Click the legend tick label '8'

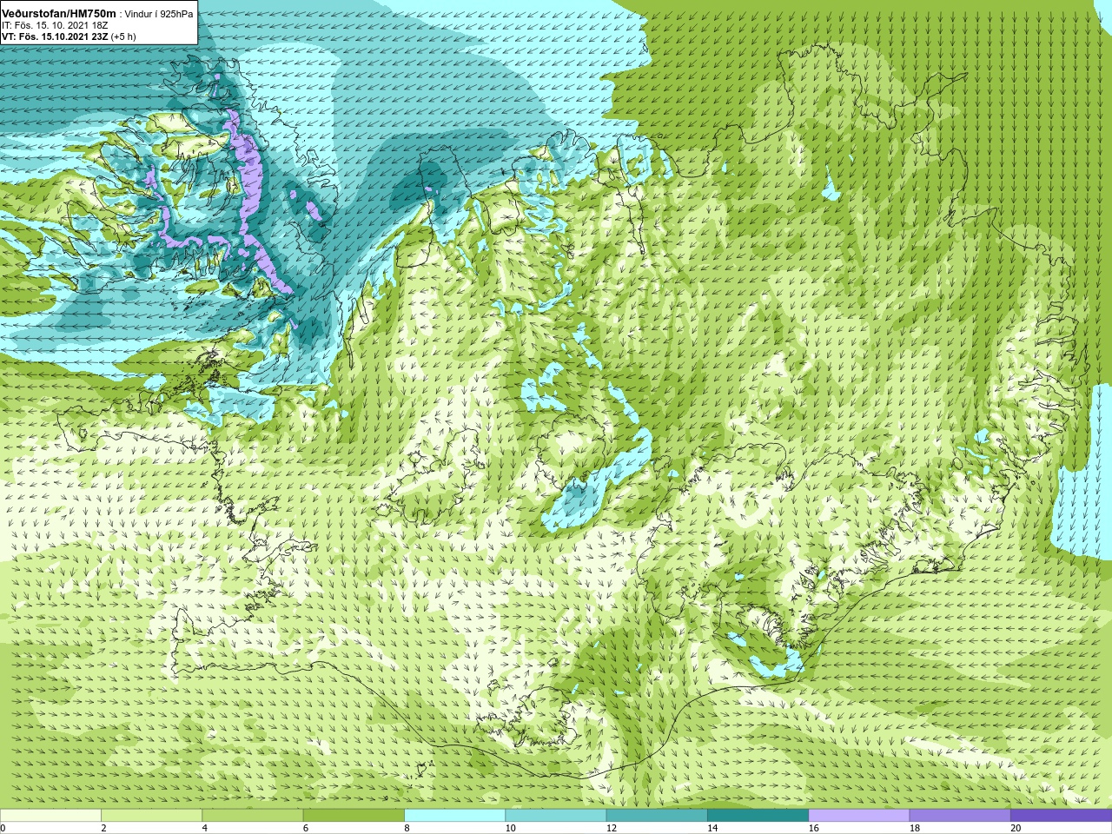click(407, 828)
